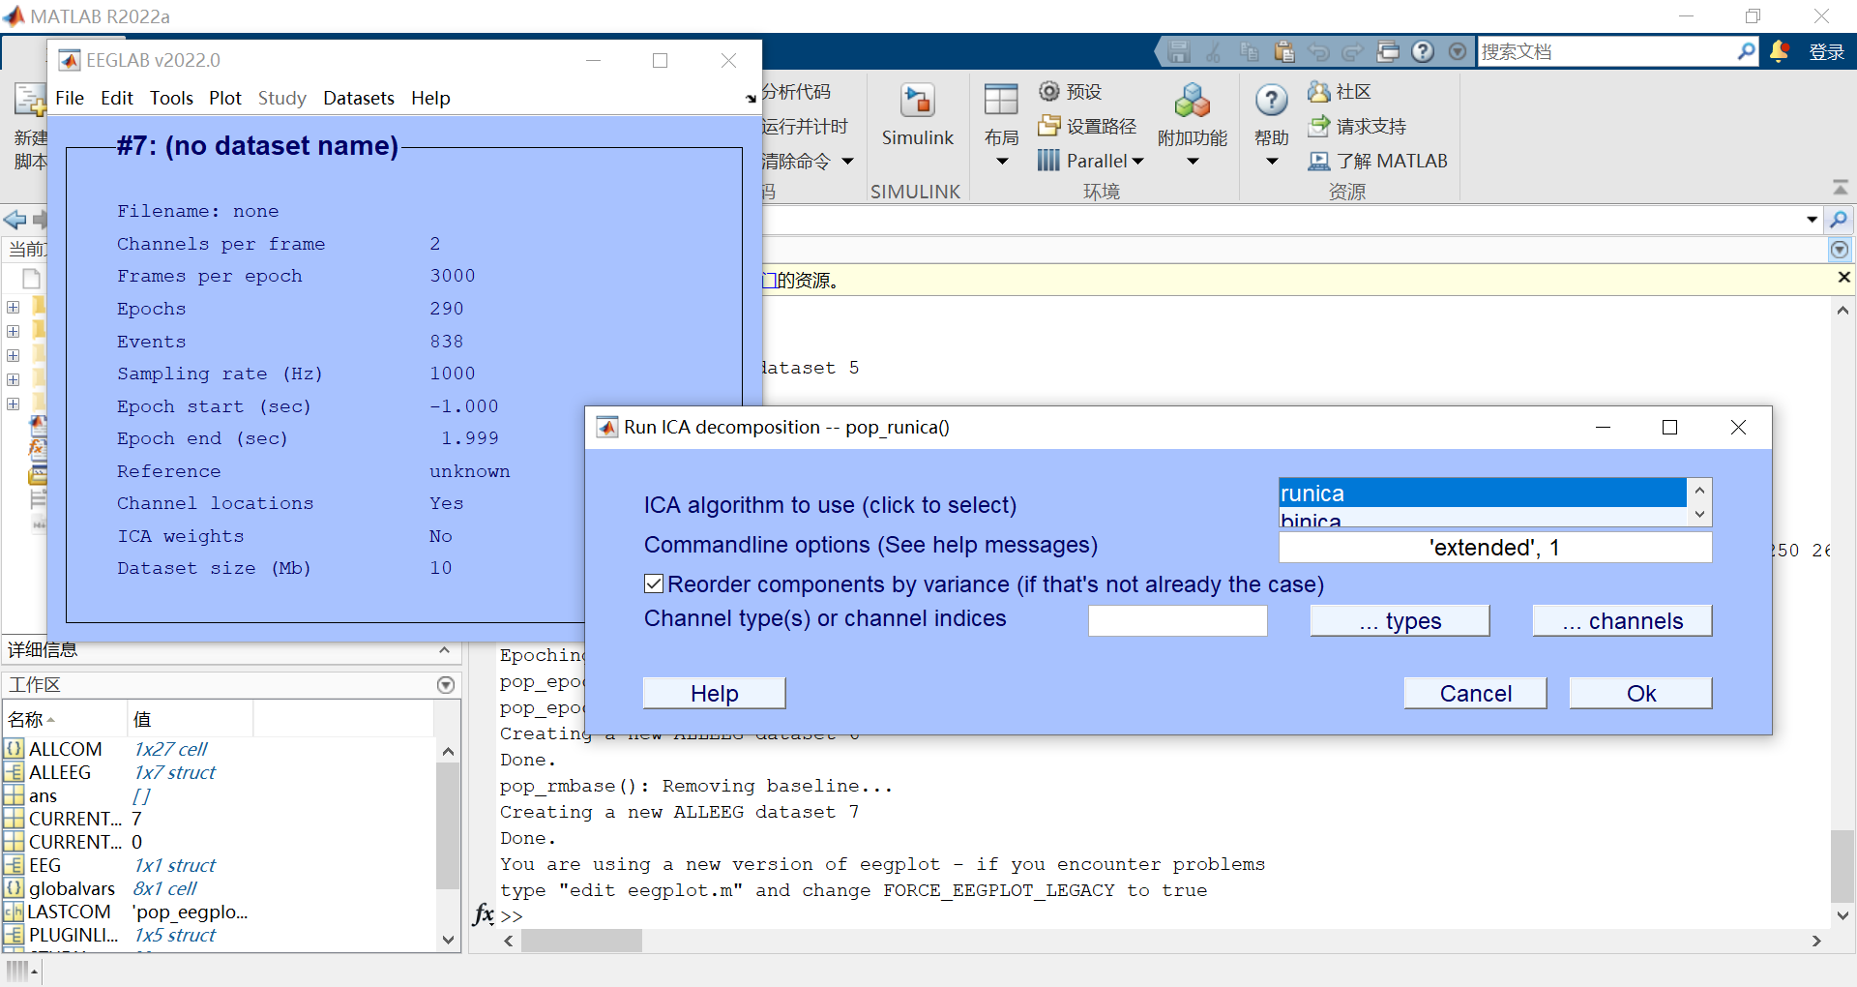The height and width of the screenshot is (987, 1857).
Task: Open the File menu in EEGLAB
Action: point(70,98)
